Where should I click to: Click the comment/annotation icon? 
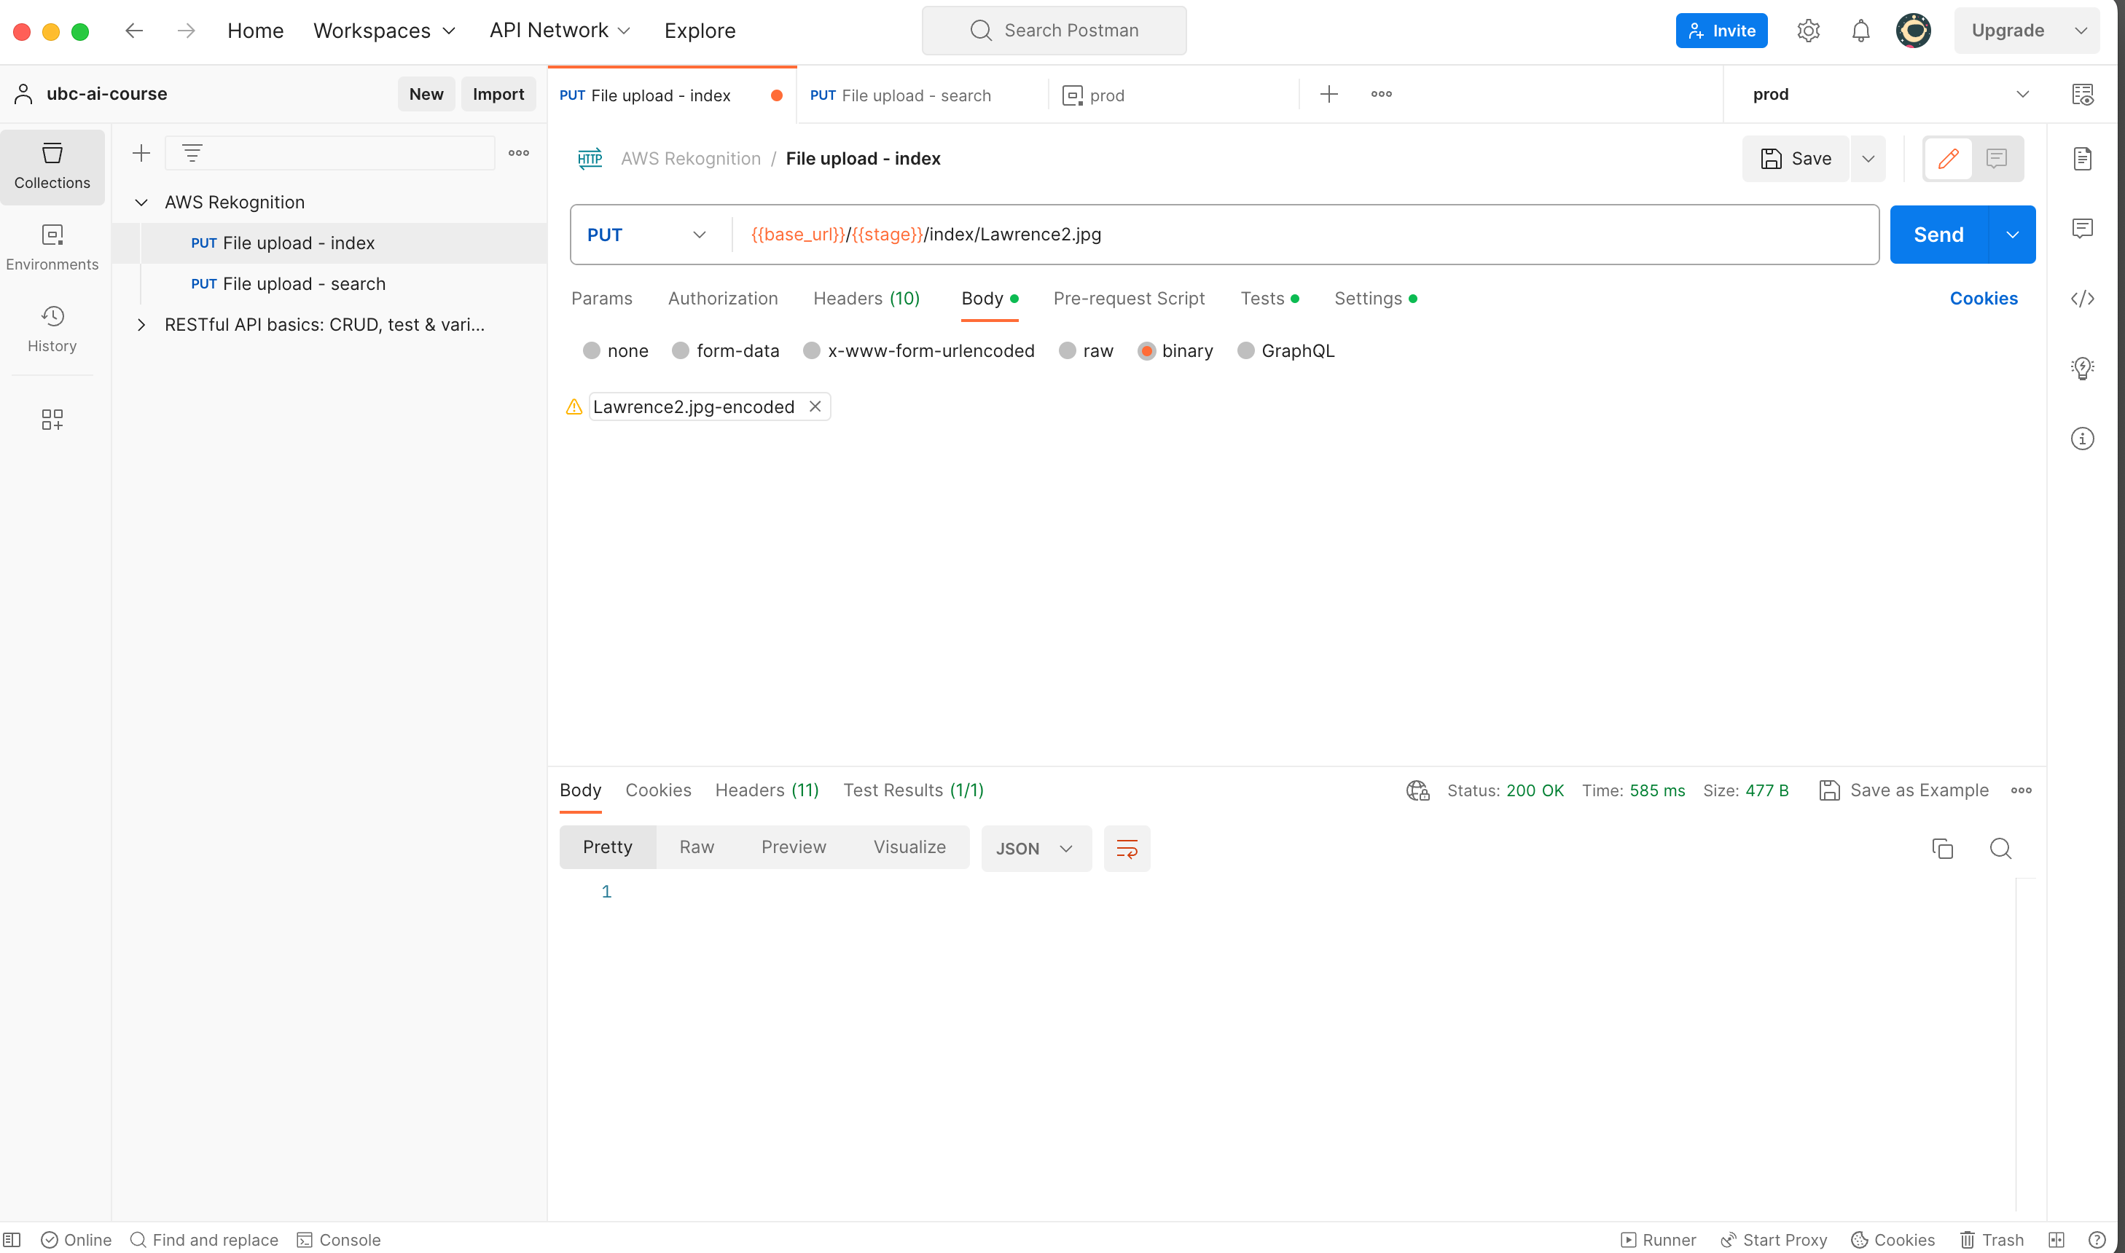coord(1998,158)
